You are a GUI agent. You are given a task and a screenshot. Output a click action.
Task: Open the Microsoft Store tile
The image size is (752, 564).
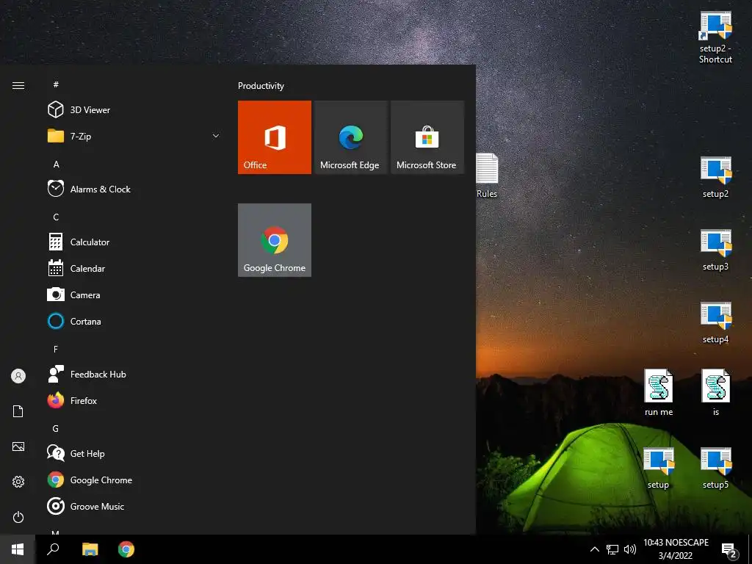[427, 137]
